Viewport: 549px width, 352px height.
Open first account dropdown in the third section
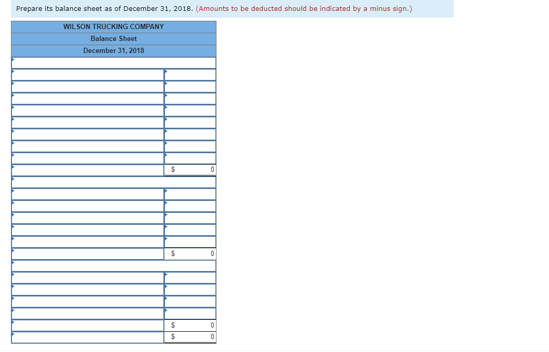88,278
